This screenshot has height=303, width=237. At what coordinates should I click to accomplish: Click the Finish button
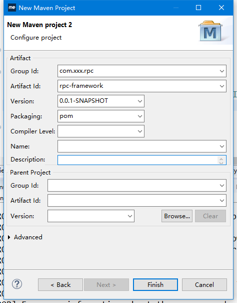[155, 284]
